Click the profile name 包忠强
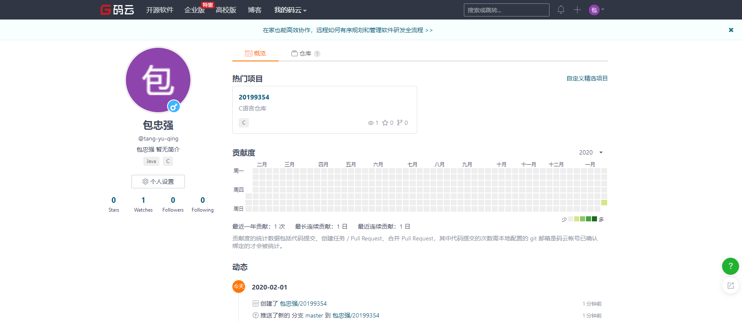 (x=158, y=125)
